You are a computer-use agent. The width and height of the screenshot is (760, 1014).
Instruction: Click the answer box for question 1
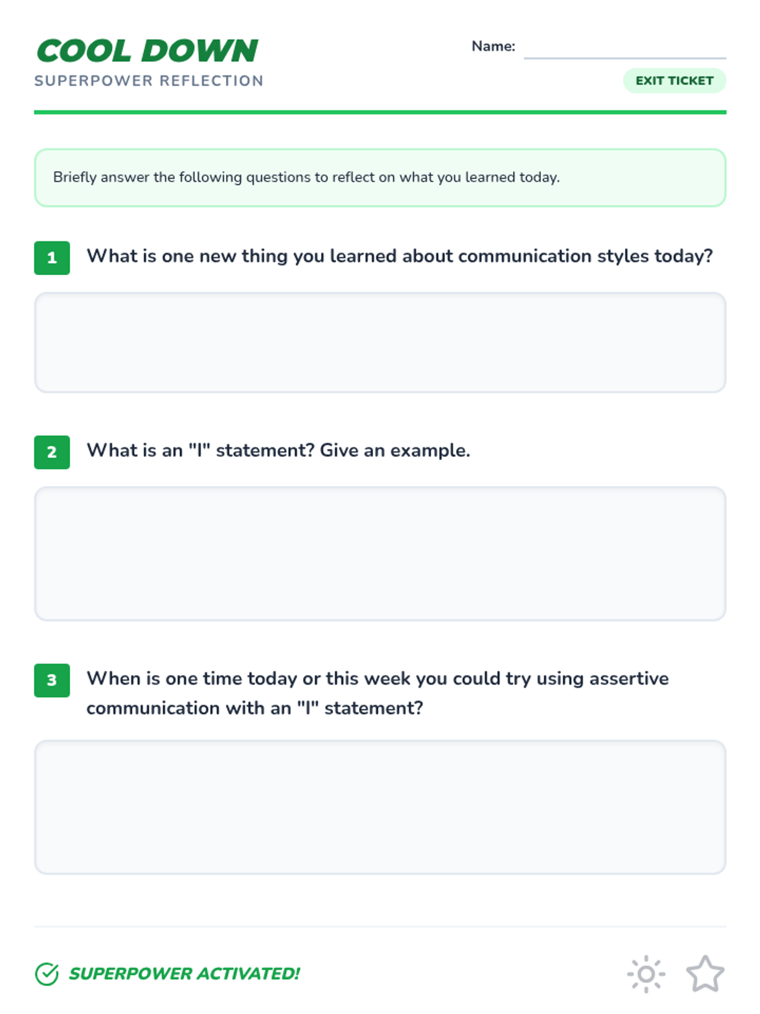(380, 342)
